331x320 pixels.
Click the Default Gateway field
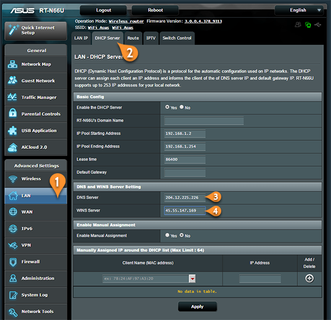185,173
